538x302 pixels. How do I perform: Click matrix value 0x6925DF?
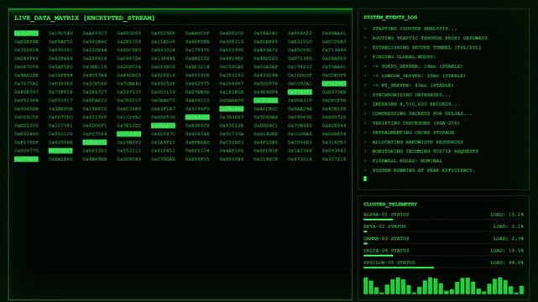pyautogui.click(x=163, y=84)
